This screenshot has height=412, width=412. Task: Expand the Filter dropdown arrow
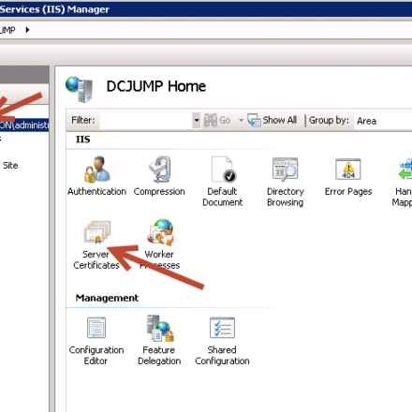coord(196,120)
